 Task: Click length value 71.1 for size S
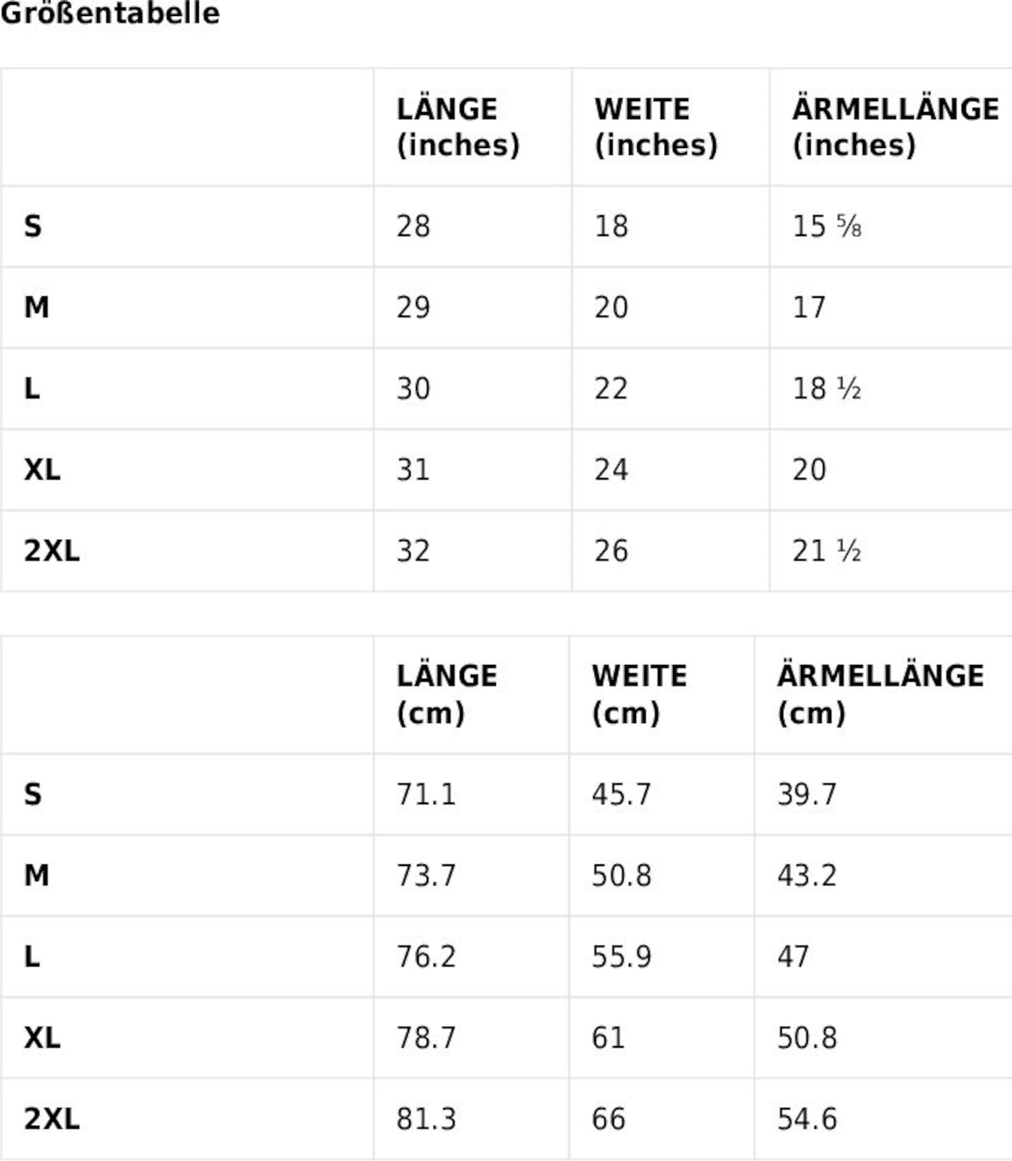click(426, 794)
